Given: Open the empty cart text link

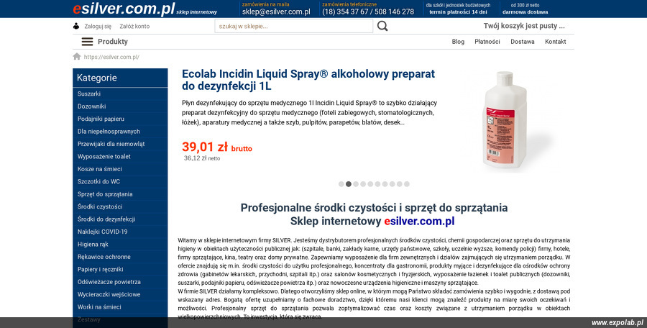Looking at the screenshot, I should tap(524, 26).
